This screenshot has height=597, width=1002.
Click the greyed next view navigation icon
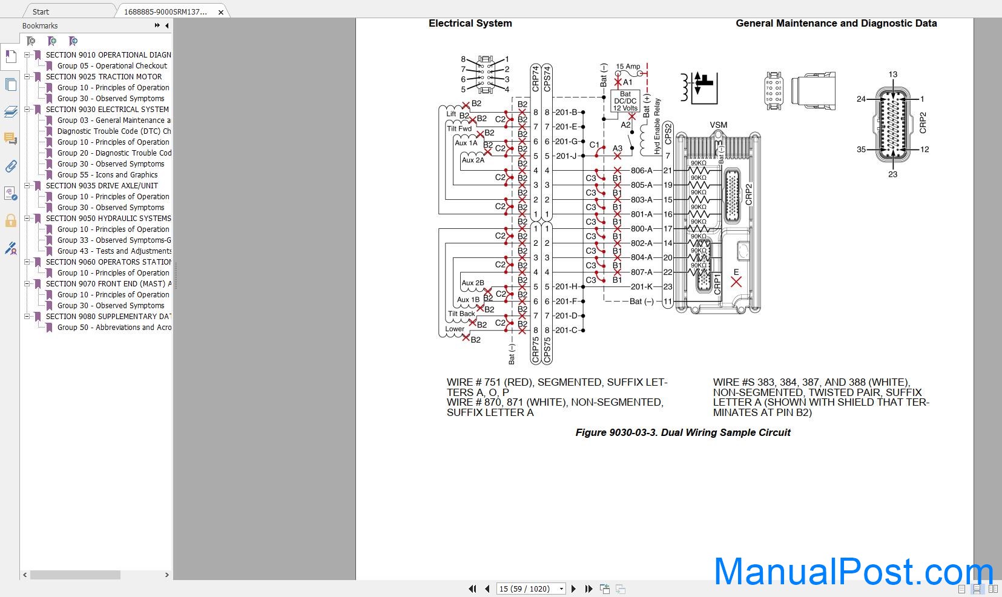pyautogui.click(x=621, y=589)
